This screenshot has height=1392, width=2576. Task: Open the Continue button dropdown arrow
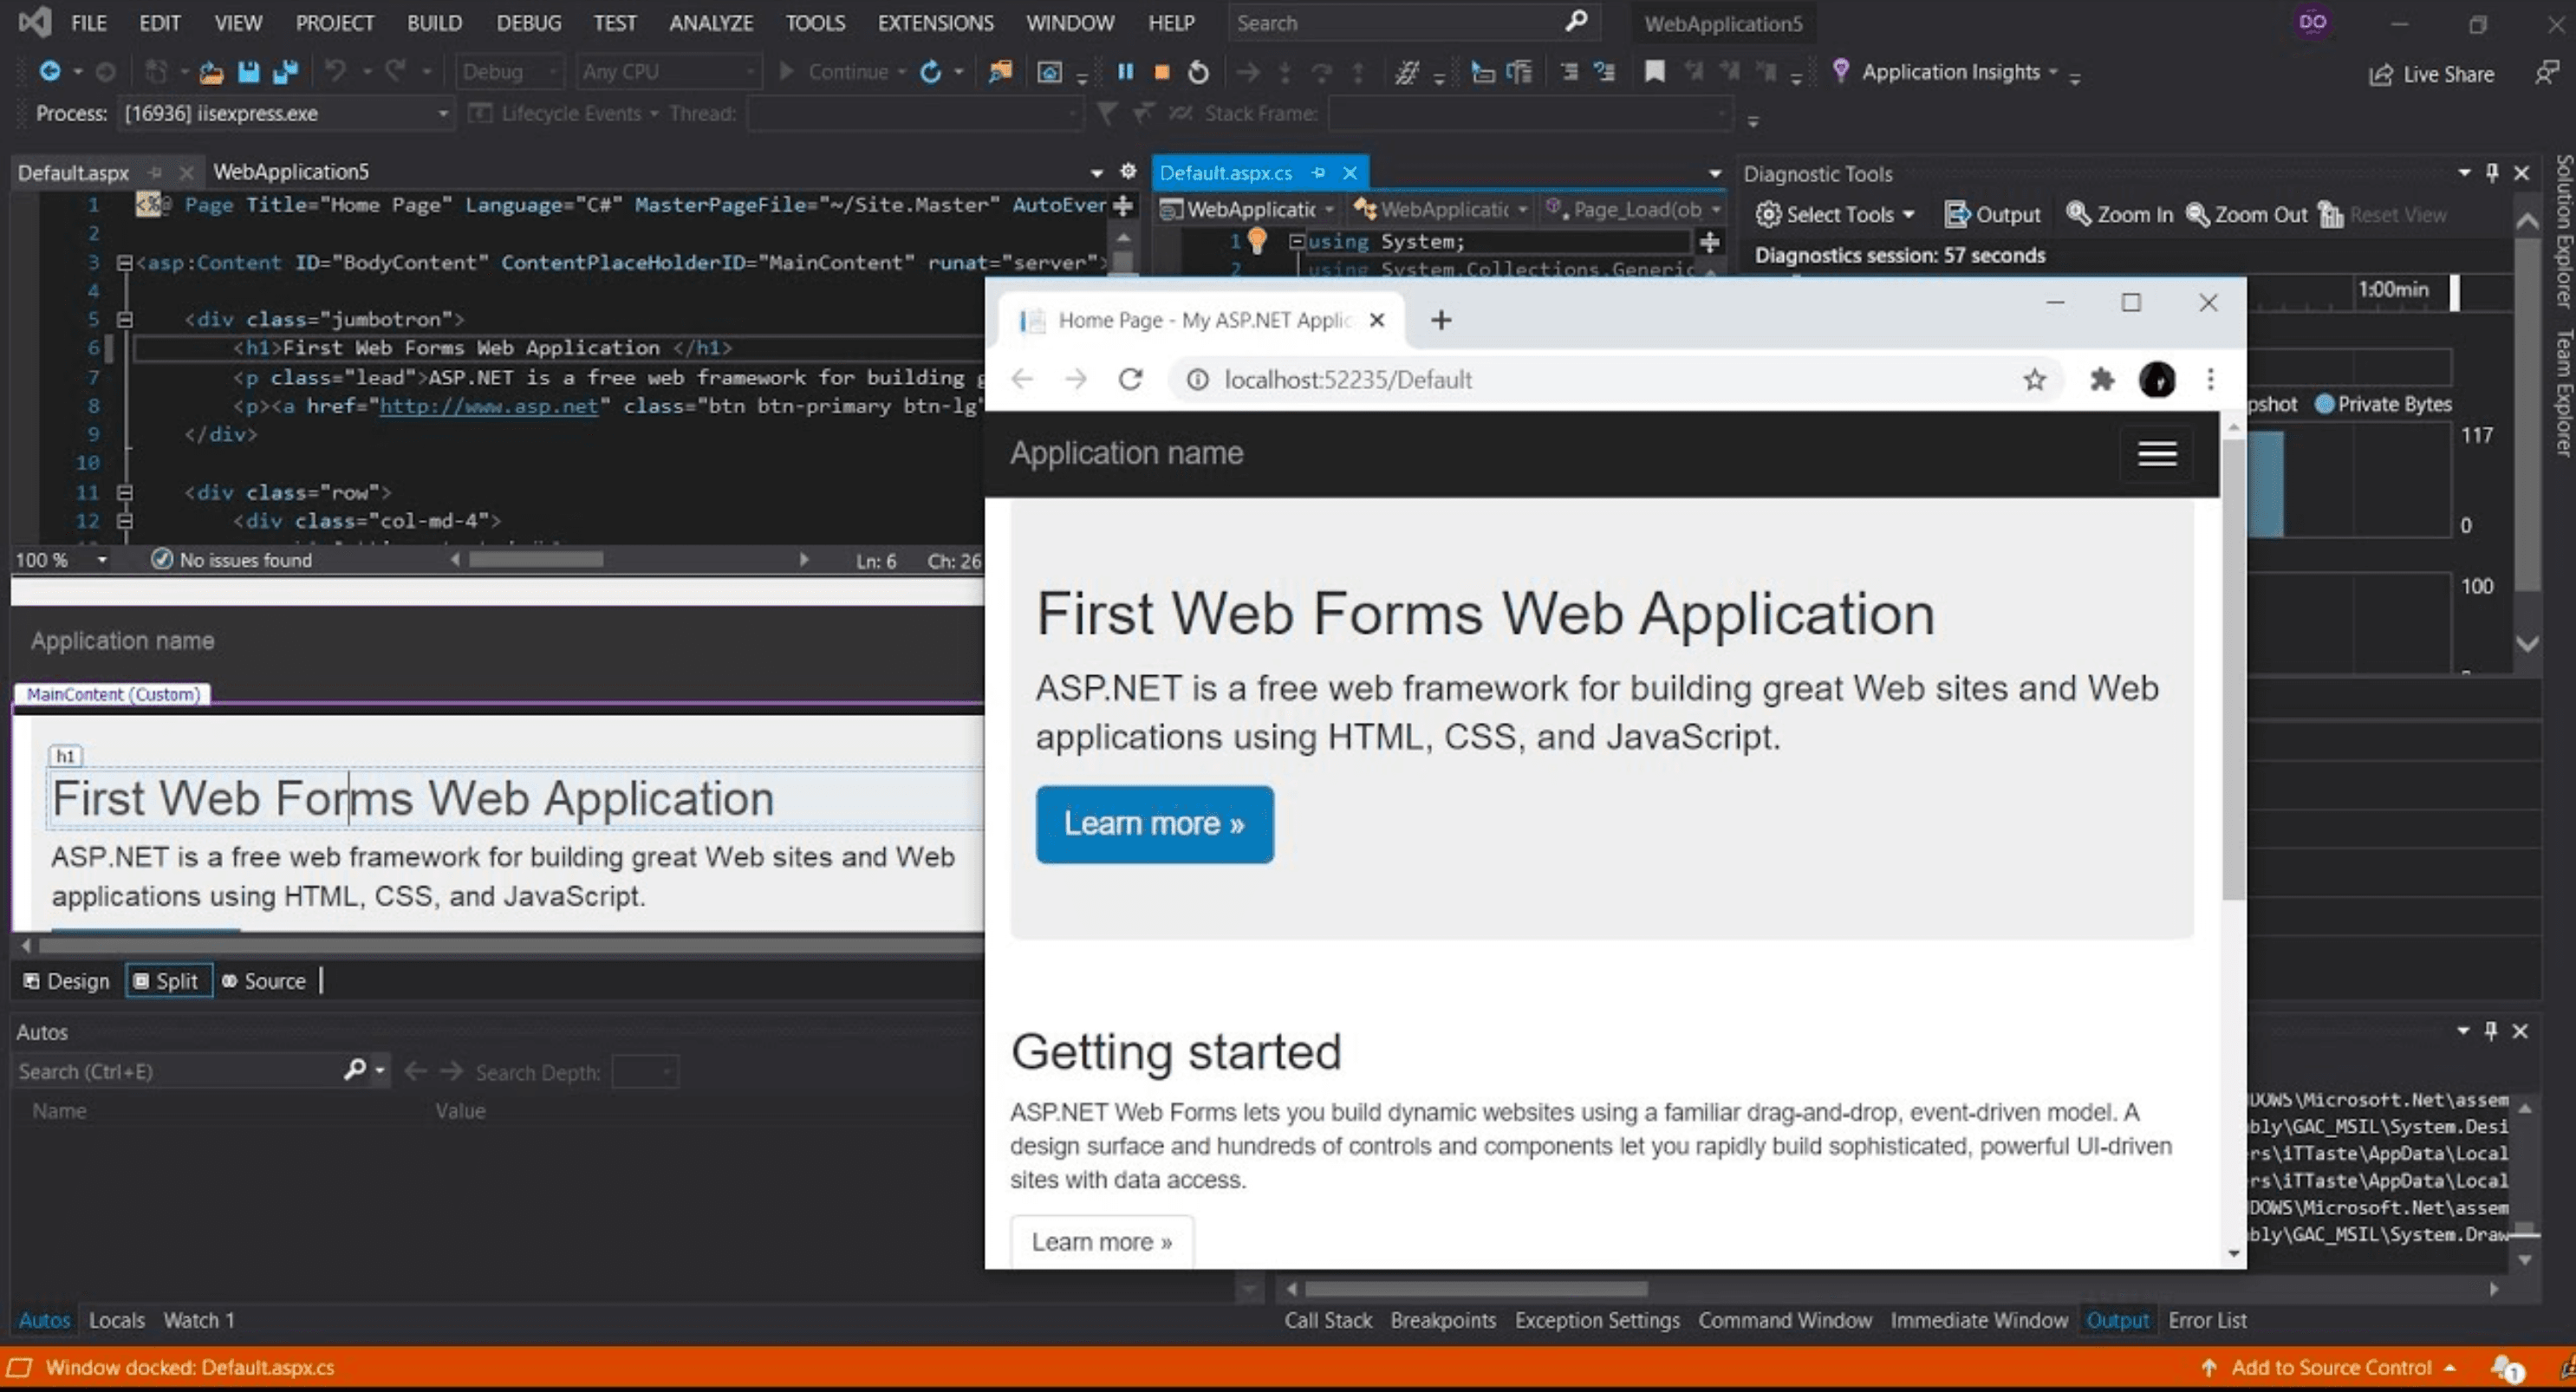(x=902, y=72)
